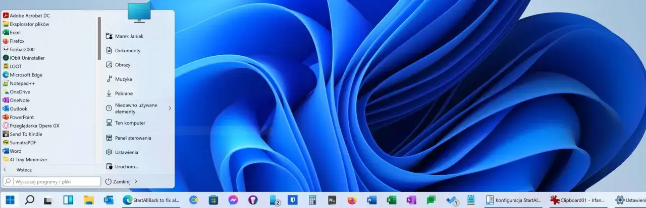Open taskbar Search magnifier icon
The image size is (646, 208).
click(29, 200)
